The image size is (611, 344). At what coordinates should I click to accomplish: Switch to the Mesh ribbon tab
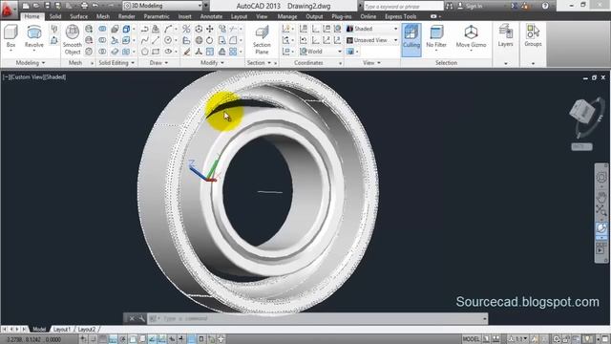[x=103, y=17]
